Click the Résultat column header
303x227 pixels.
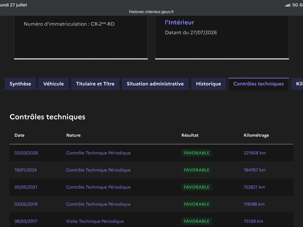(190, 135)
